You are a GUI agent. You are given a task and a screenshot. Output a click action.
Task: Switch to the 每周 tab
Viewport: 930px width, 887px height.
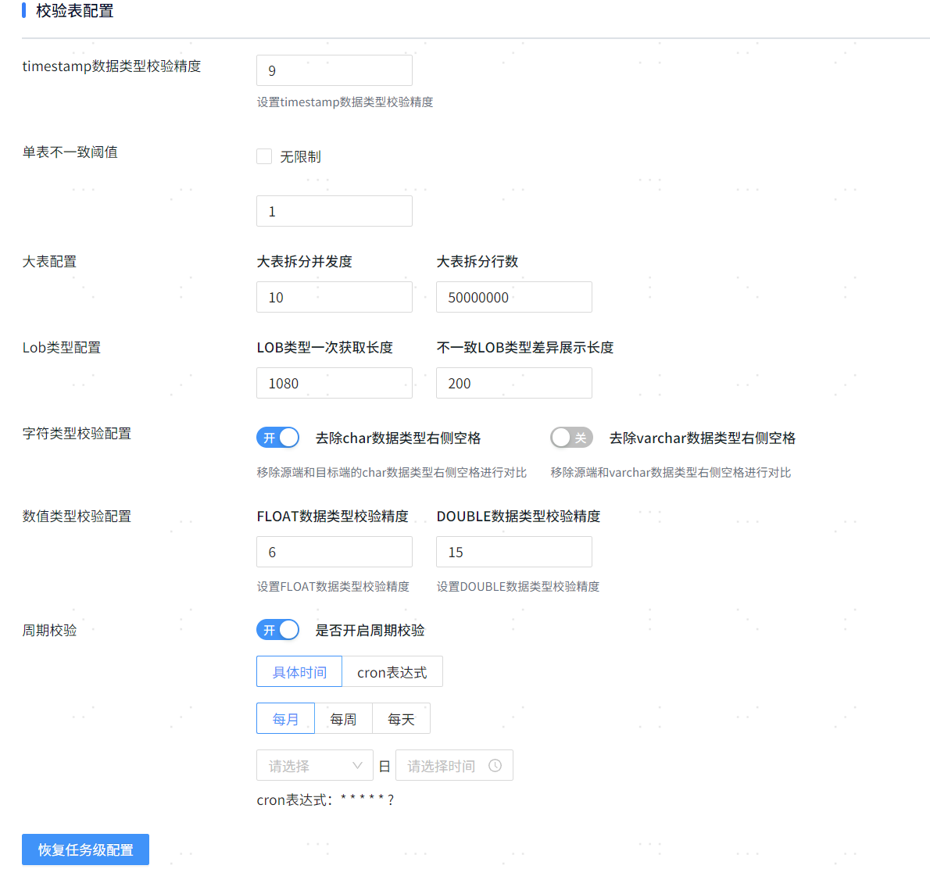pyautogui.click(x=343, y=717)
